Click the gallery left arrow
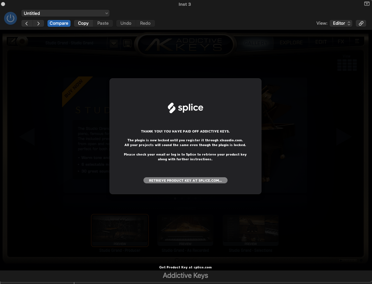 (x=27, y=136)
